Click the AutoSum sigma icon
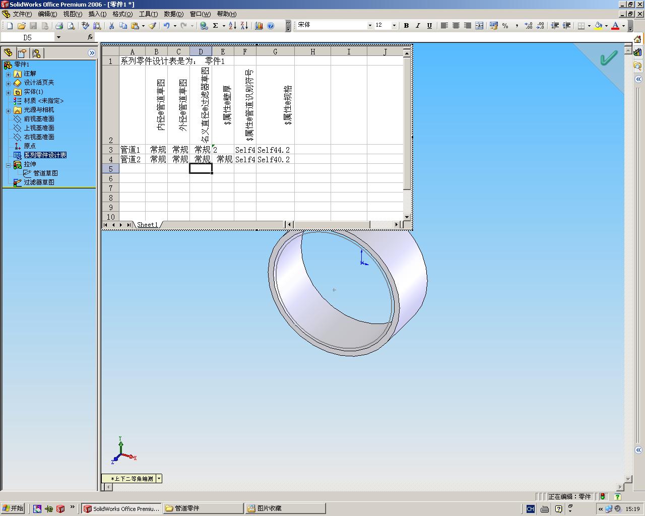The image size is (645, 516). tap(216, 26)
